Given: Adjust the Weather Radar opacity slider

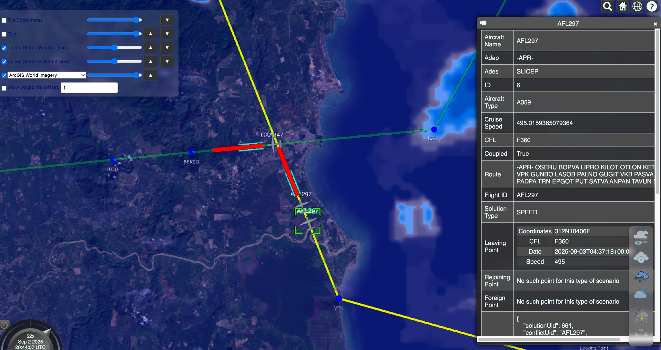Looking at the screenshot, I should pyautogui.click(x=115, y=48).
